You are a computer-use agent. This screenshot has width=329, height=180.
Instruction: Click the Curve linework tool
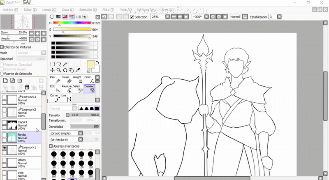tap(55, 98)
